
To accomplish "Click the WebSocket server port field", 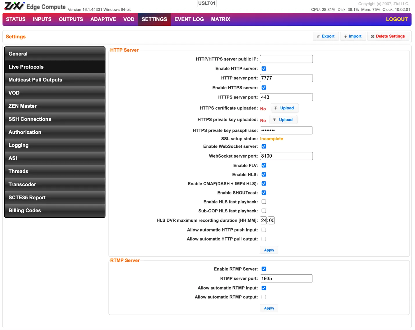I will (286, 156).
